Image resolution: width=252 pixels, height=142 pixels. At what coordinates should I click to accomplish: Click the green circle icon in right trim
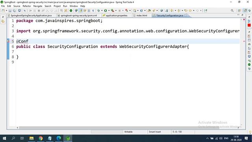click(x=249, y=65)
